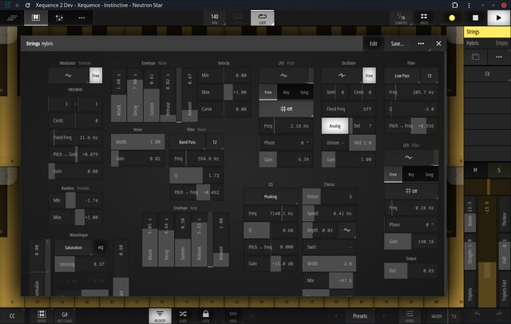The height and width of the screenshot is (324, 511).
Task: Choose the Peaking EQ type
Action: (x=271, y=196)
